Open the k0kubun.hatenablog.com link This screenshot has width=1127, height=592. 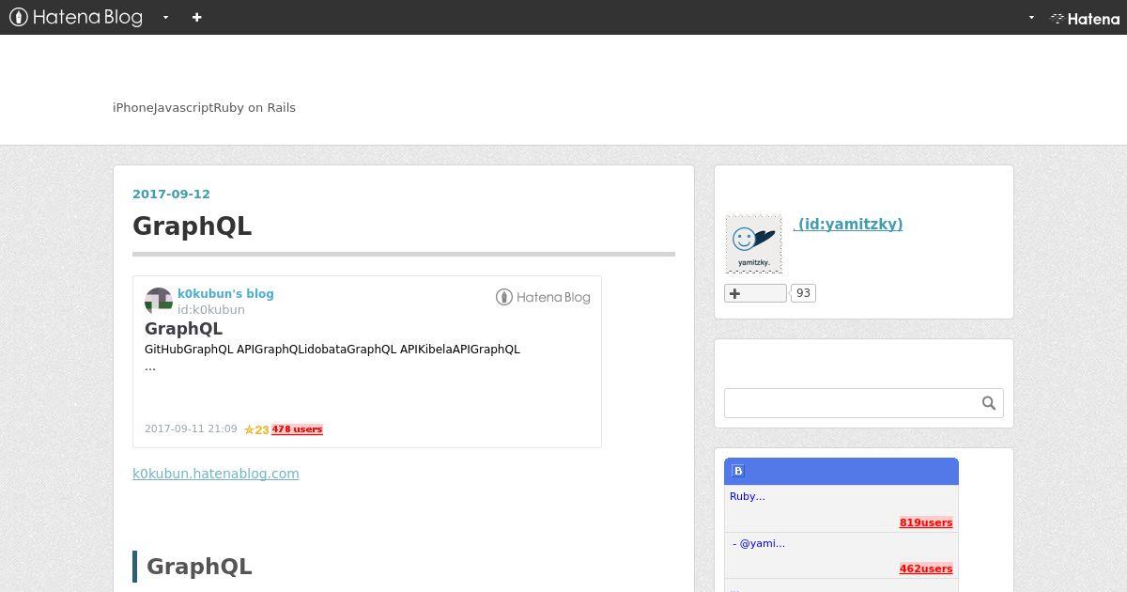[216, 474]
